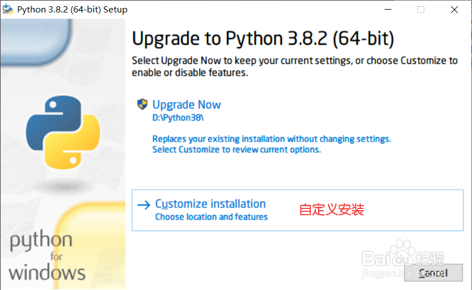Minimize the Python Setup window
472x290 pixels.
(x=387, y=10)
